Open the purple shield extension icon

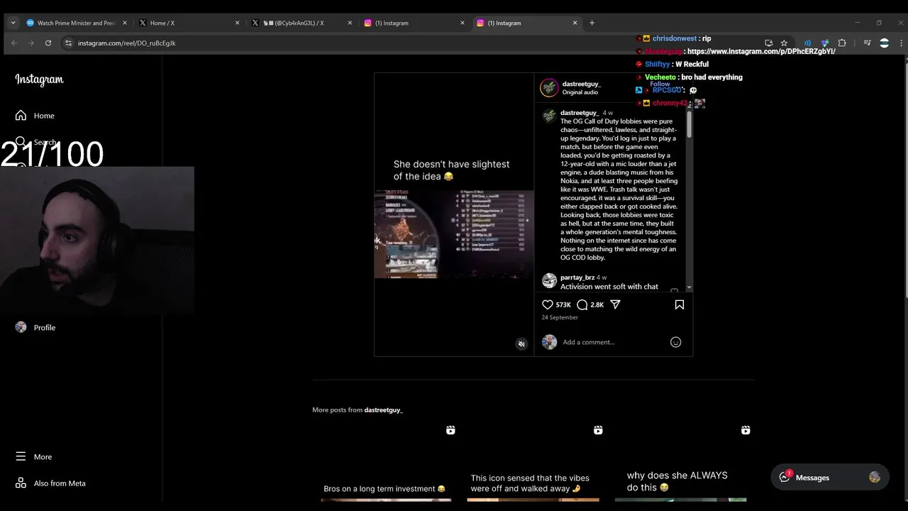coord(824,43)
